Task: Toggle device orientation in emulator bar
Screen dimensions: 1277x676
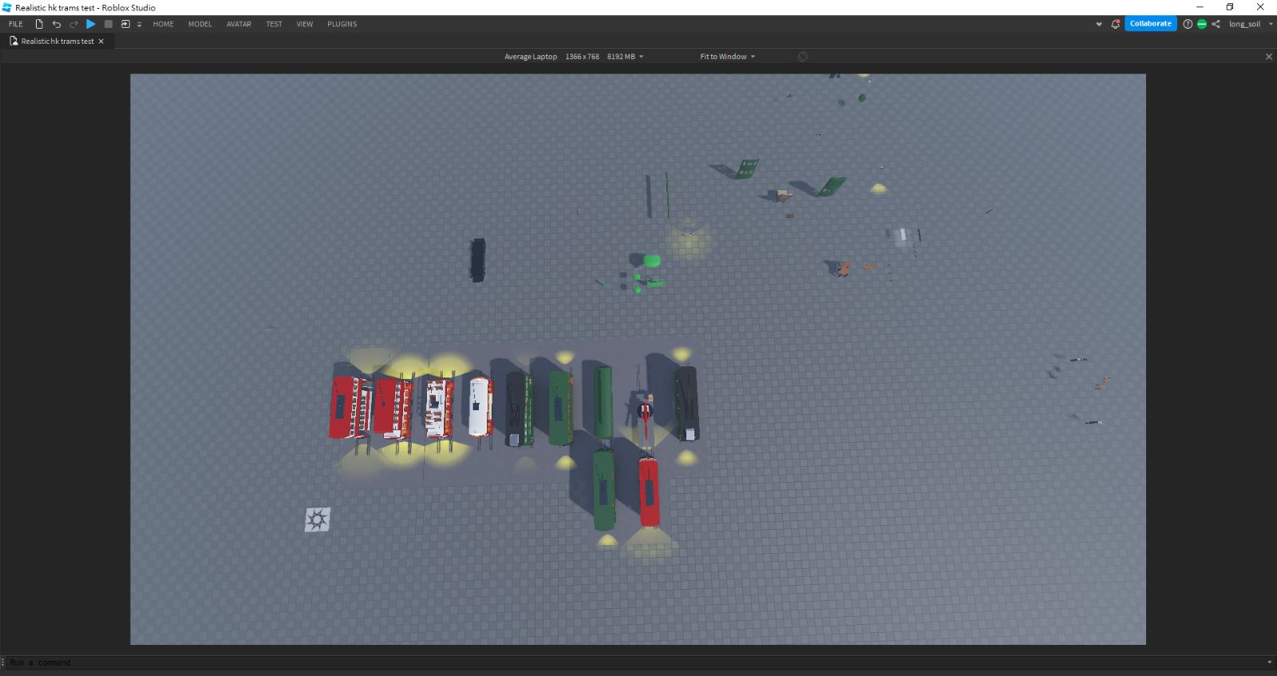Action: tap(802, 57)
